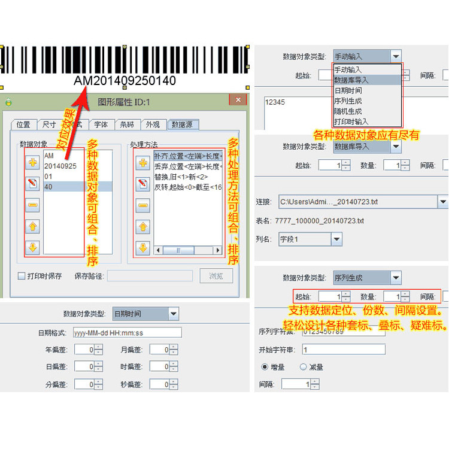Click the 开始字符串 input field
449x449 pixels.
[344, 350]
